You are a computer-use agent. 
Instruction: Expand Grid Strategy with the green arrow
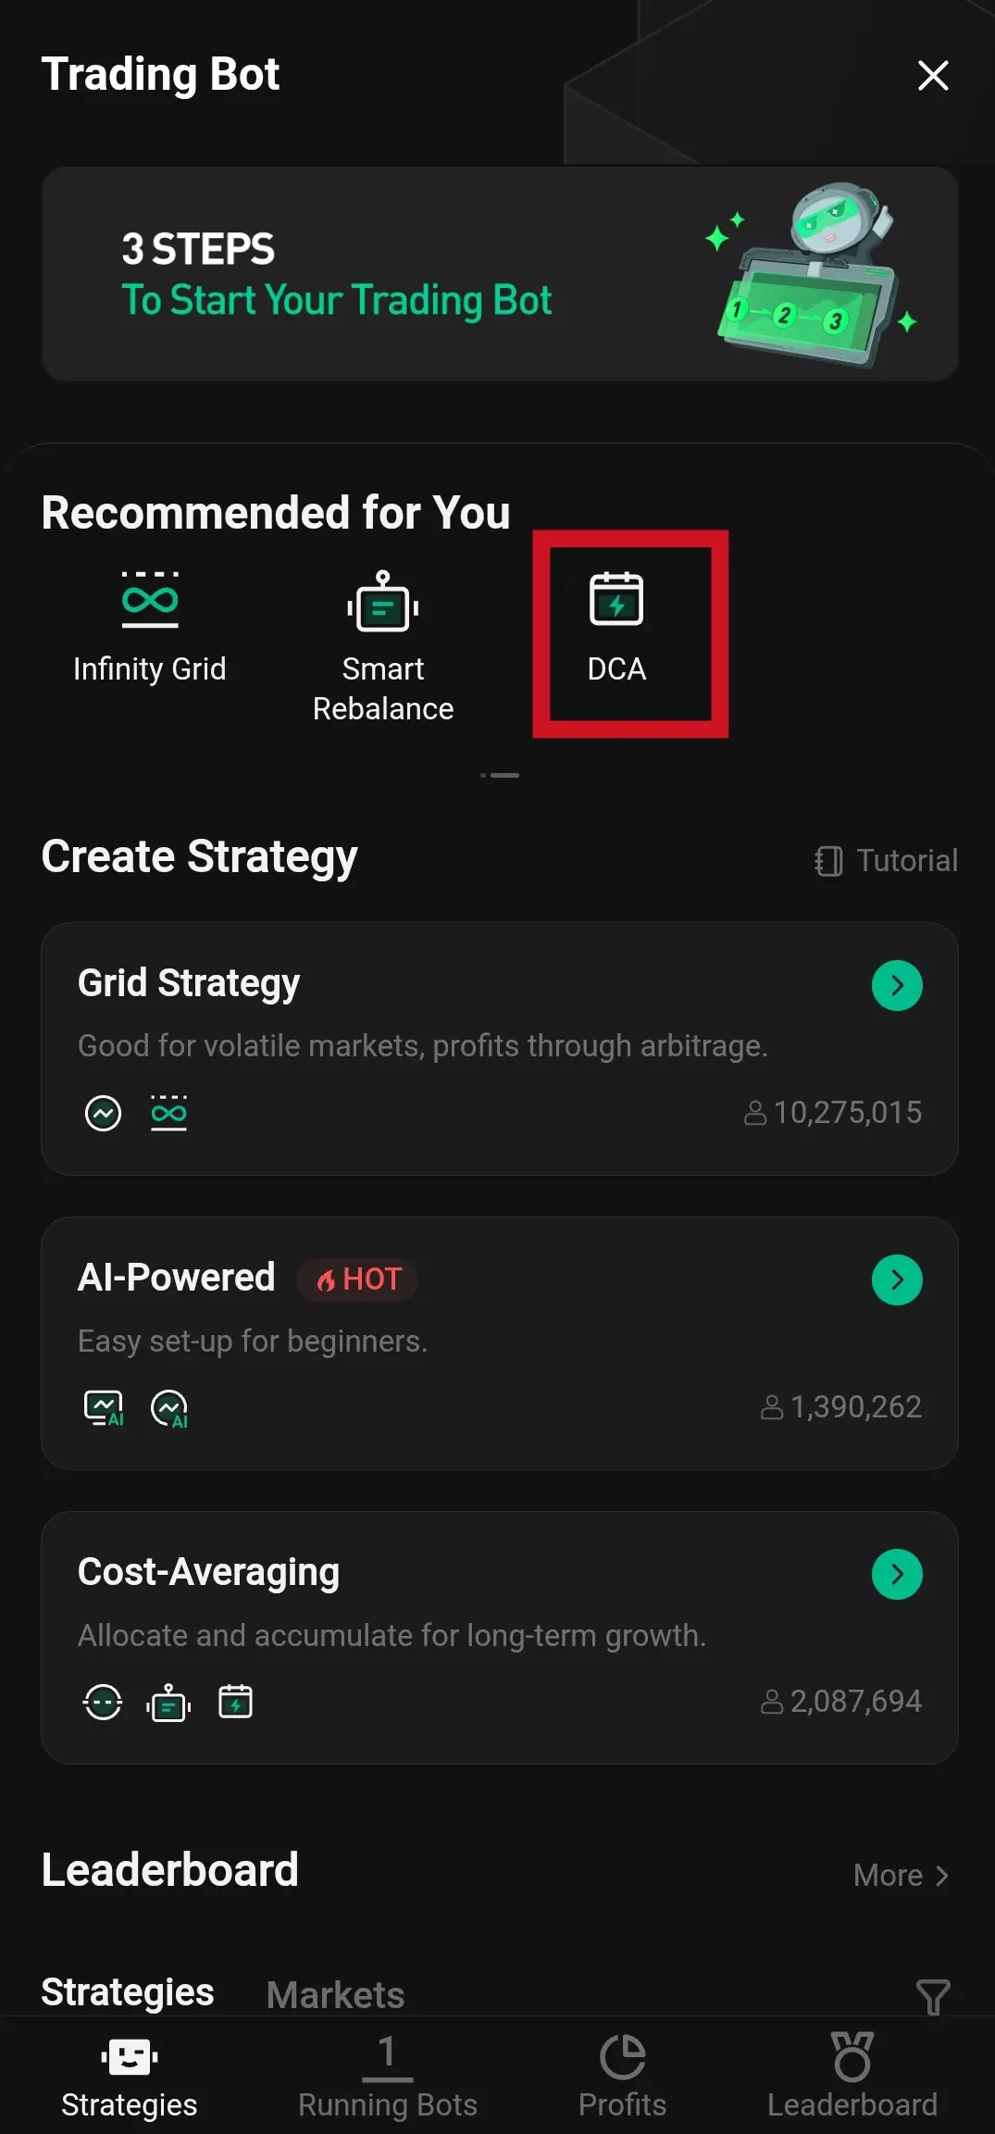coord(896,985)
